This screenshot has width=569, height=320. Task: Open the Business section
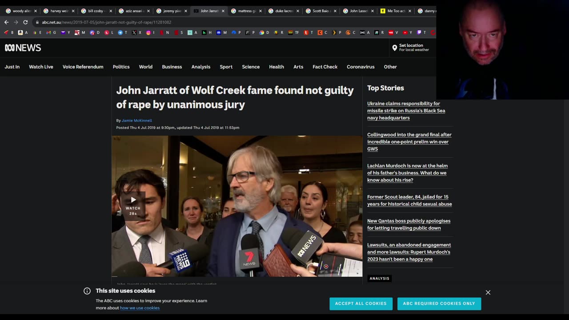tap(172, 67)
